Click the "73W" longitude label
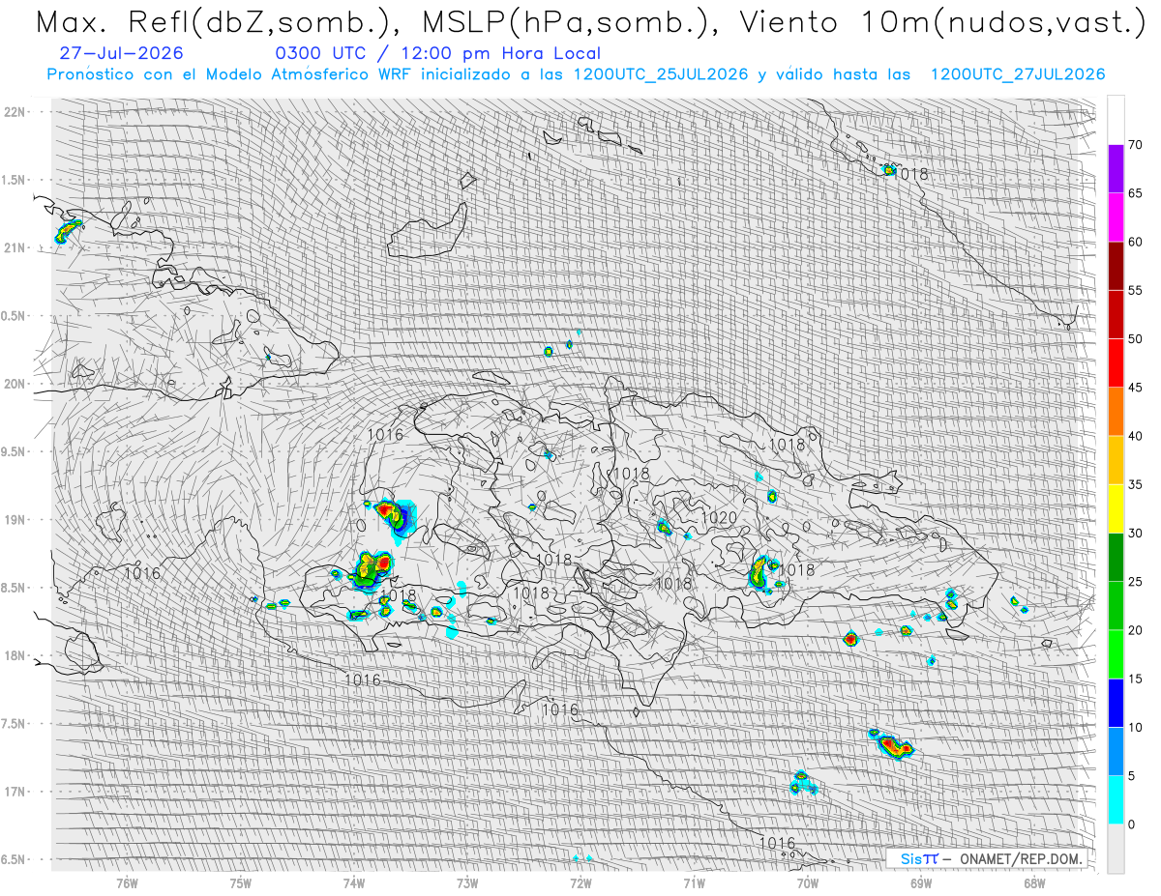Screen dimensions: 1161x896 pos(467,882)
